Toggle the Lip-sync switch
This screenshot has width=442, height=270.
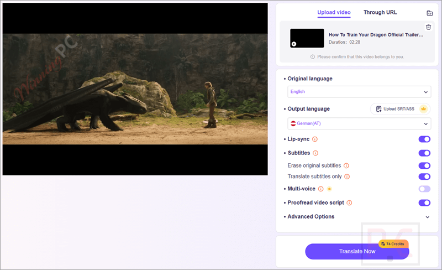click(424, 139)
